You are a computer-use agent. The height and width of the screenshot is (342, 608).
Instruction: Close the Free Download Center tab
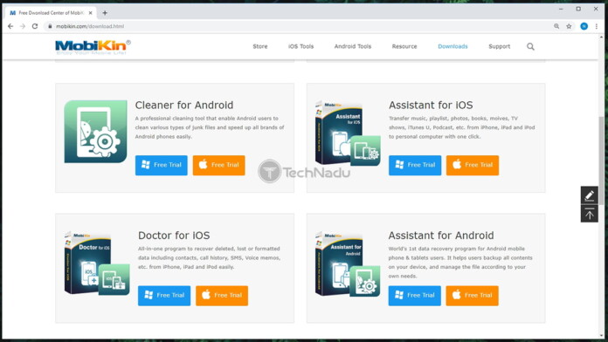(90, 13)
